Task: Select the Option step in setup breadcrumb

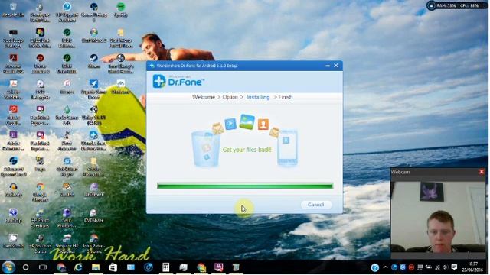Action: point(230,97)
